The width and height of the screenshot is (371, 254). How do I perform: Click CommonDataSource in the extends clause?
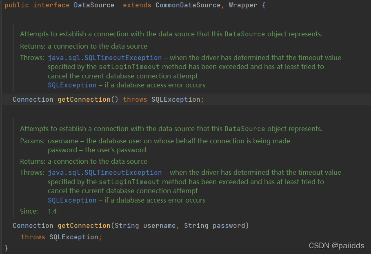point(188,5)
